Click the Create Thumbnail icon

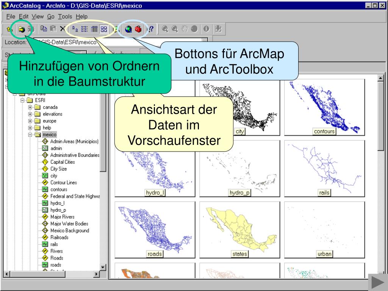click(x=218, y=29)
